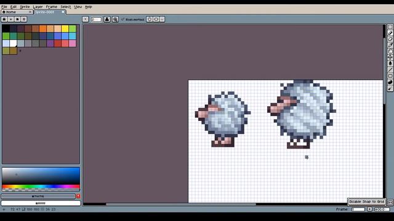Open the Help menu
This screenshot has width=394, height=221.
pos(88,7)
